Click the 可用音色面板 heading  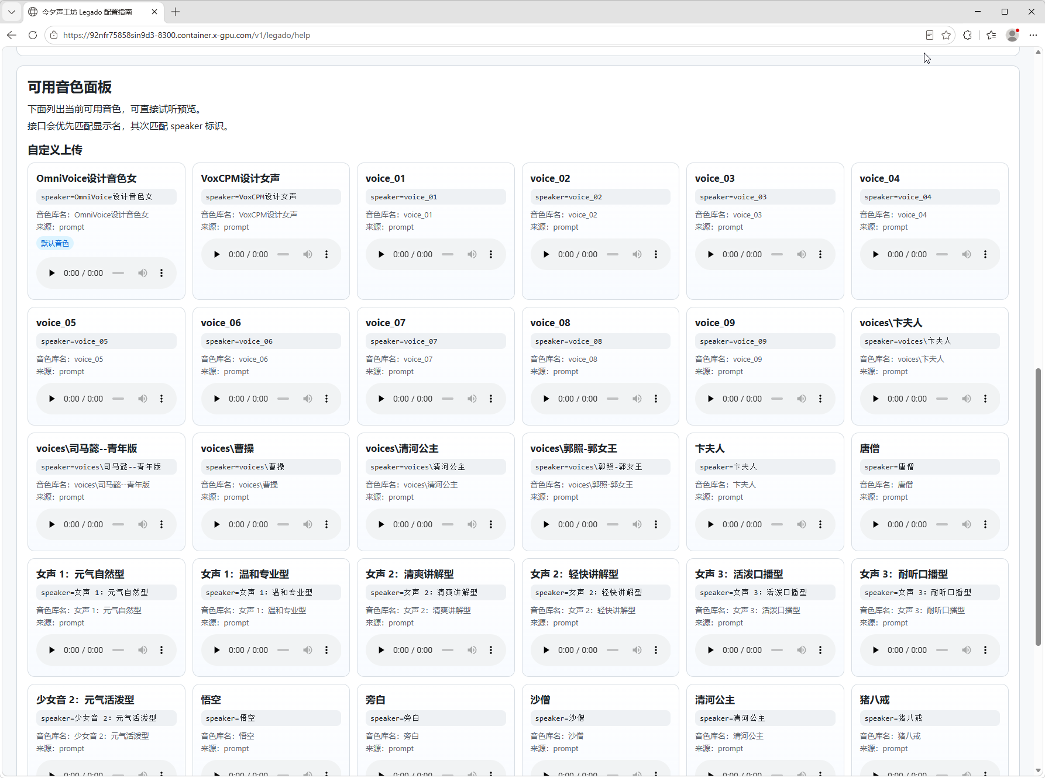(x=70, y=87)
